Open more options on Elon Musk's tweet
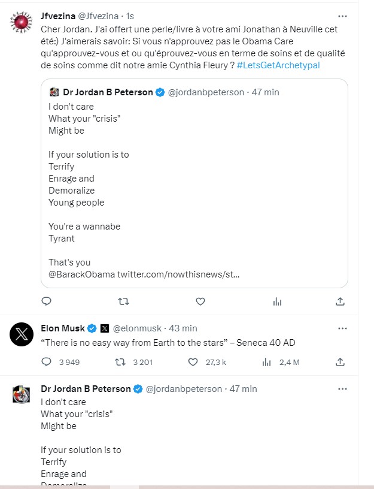 342,328
